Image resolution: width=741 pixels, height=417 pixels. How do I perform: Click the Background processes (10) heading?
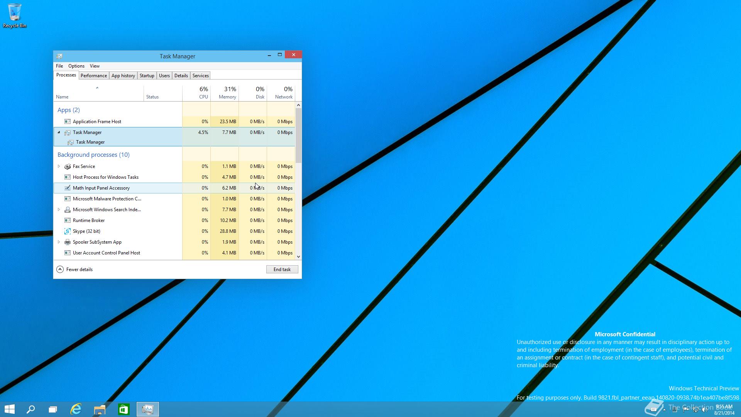(93, 155)
